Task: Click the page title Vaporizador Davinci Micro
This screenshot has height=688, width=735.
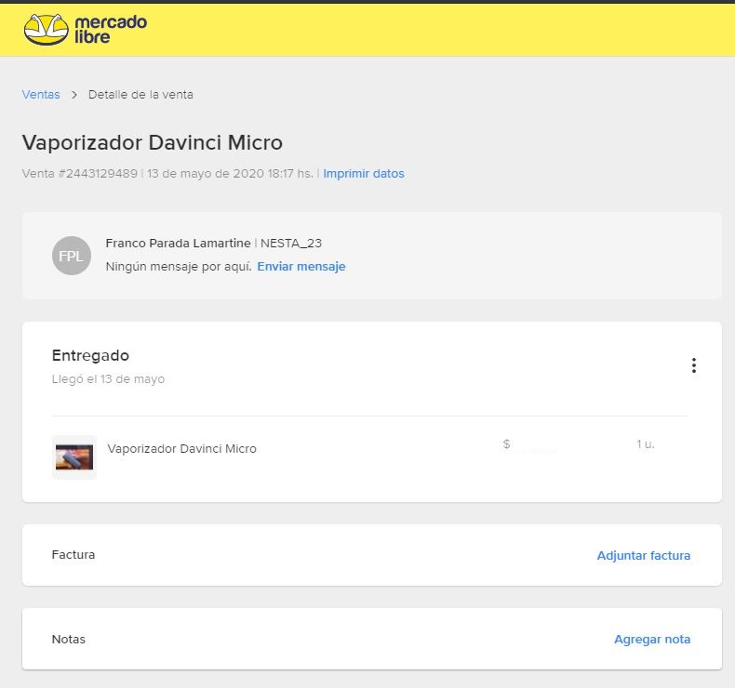Action: (x=153, y=143)
